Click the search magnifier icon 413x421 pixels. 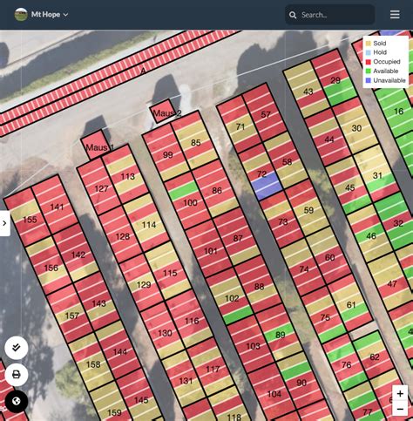coord(293,15)
